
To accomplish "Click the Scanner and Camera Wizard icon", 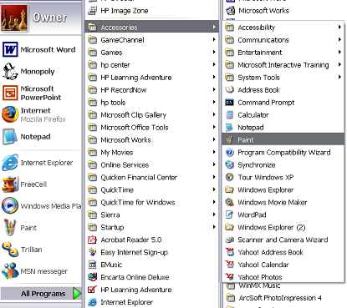I will [229, 240].
